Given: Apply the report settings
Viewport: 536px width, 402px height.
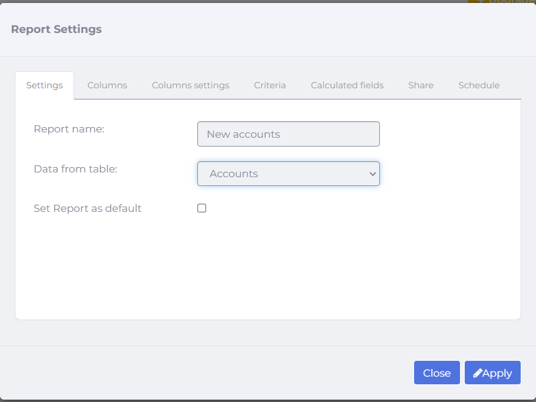Looking at the screenshot, I should (x=492, y=373).
